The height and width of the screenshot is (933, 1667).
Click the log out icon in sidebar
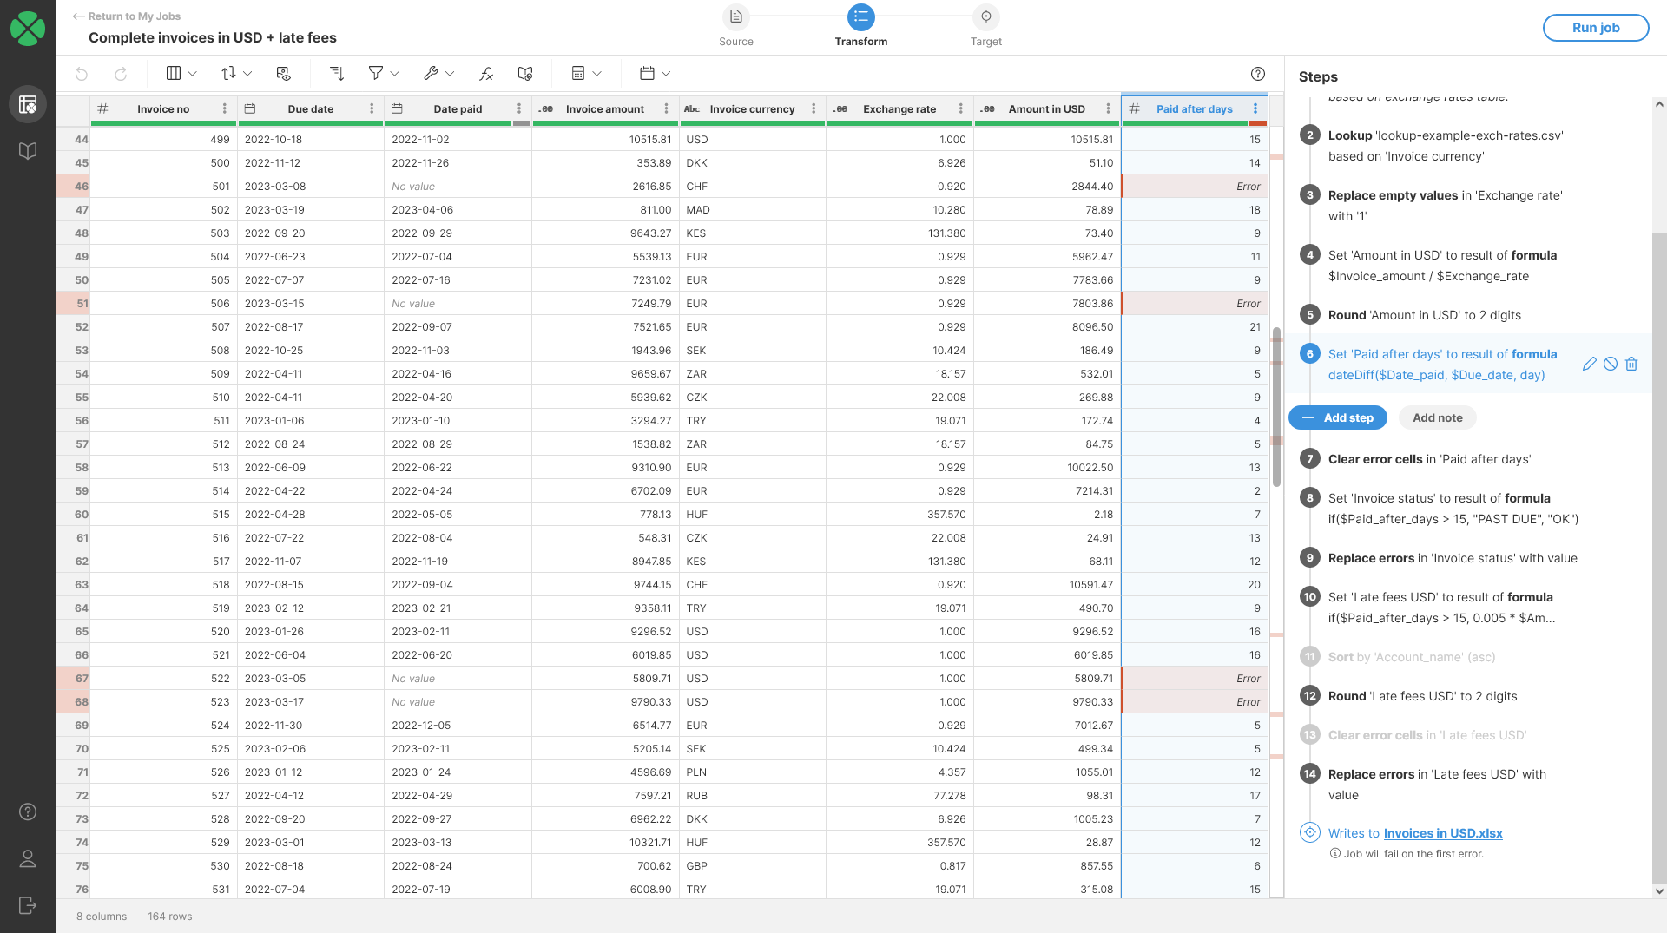28,905
